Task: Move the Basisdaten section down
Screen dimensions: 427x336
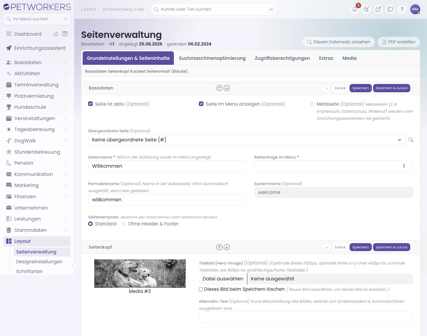Action: [227, 88]
